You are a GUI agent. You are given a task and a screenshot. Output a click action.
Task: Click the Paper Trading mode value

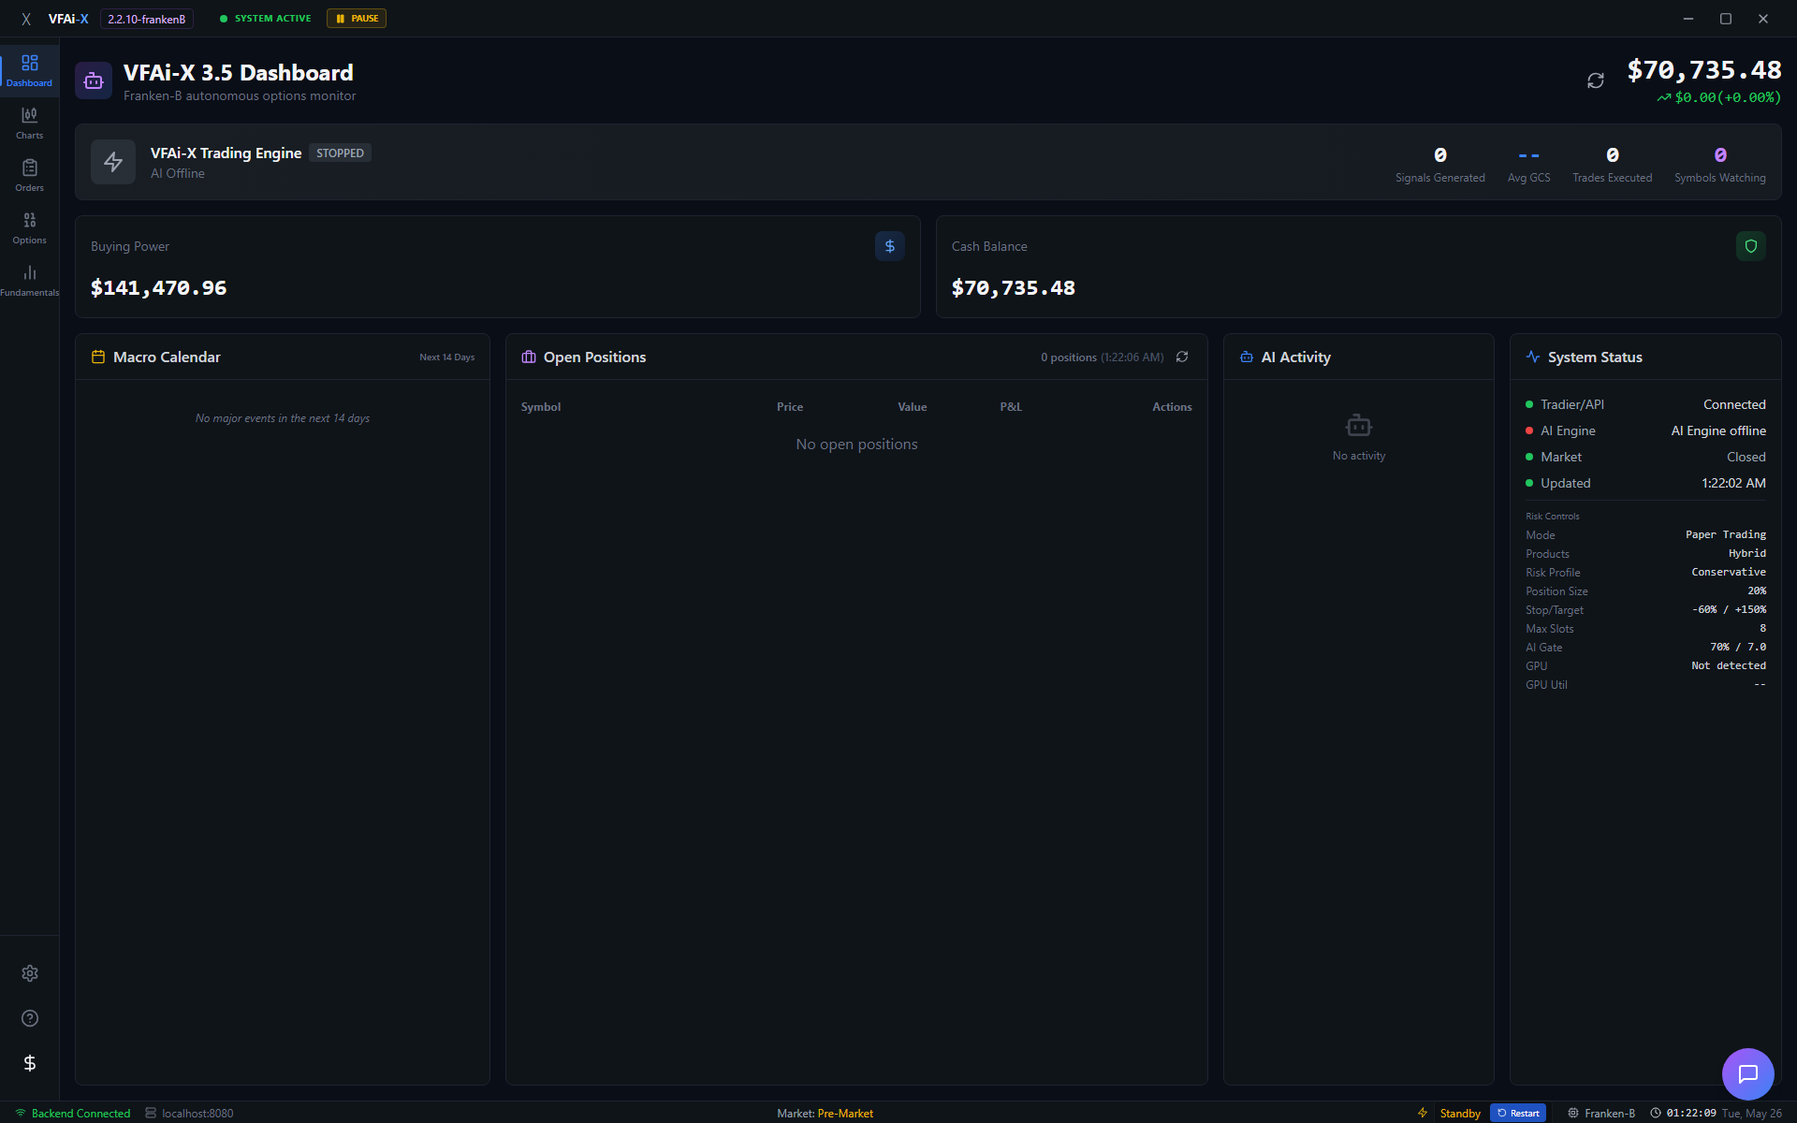(1726, 534)
